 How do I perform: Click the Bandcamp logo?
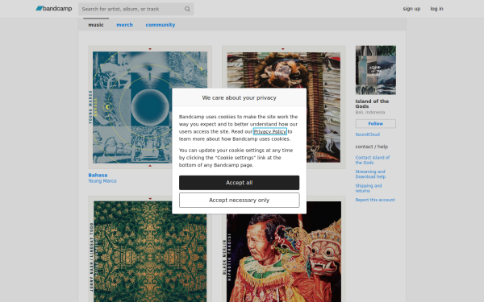[54, 9]
